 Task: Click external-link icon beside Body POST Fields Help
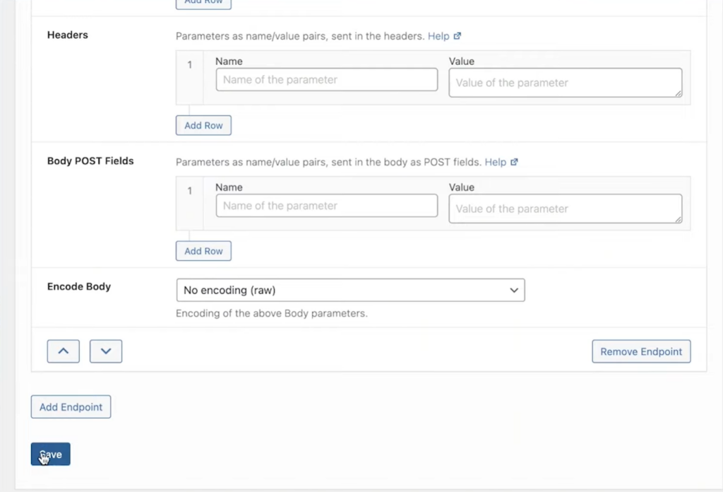(x=514, y=162)
